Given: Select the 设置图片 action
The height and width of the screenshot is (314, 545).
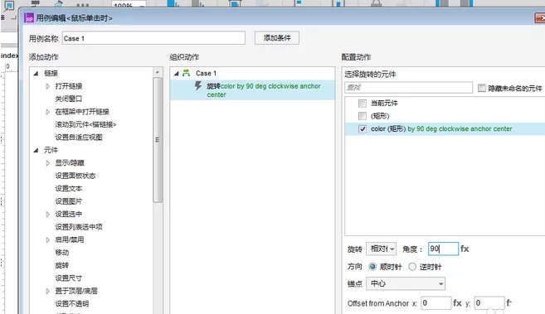Looking at the screenshot, I should click(69, 201).
